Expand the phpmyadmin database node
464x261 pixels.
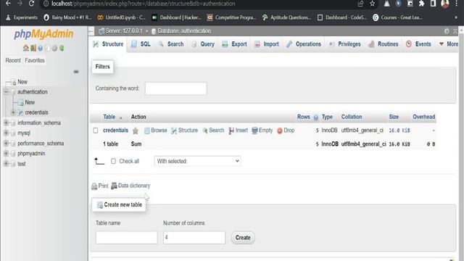pyautogui.click(x=6, y=153)
